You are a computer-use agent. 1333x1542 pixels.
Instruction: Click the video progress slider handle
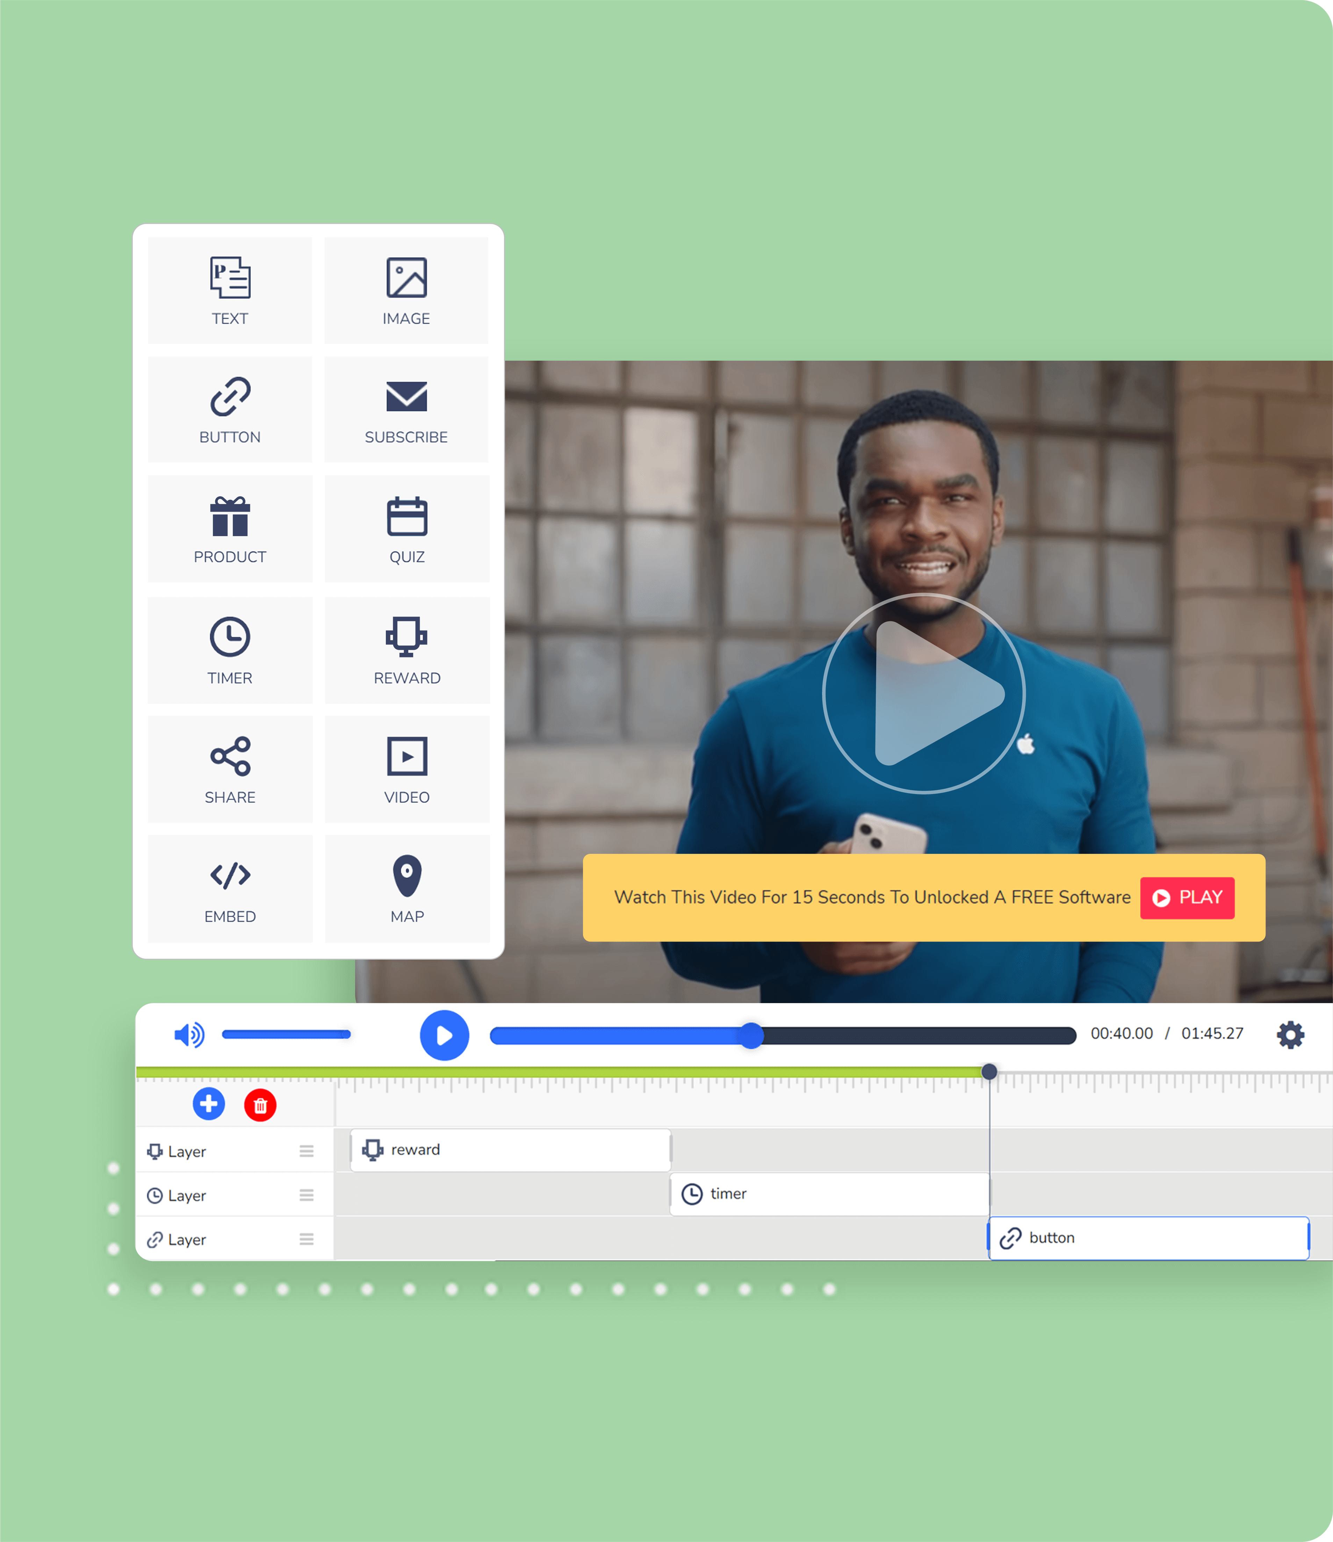(x=752, y=1036)
